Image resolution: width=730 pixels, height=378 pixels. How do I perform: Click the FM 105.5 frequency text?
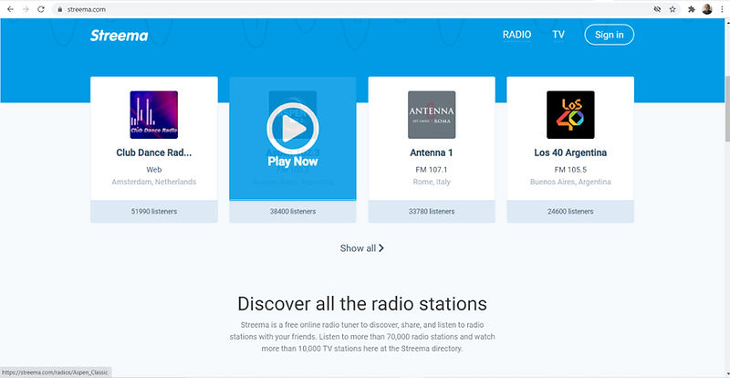570,170
